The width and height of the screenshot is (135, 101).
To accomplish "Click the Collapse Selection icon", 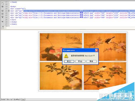I will (x=2, y=14).
